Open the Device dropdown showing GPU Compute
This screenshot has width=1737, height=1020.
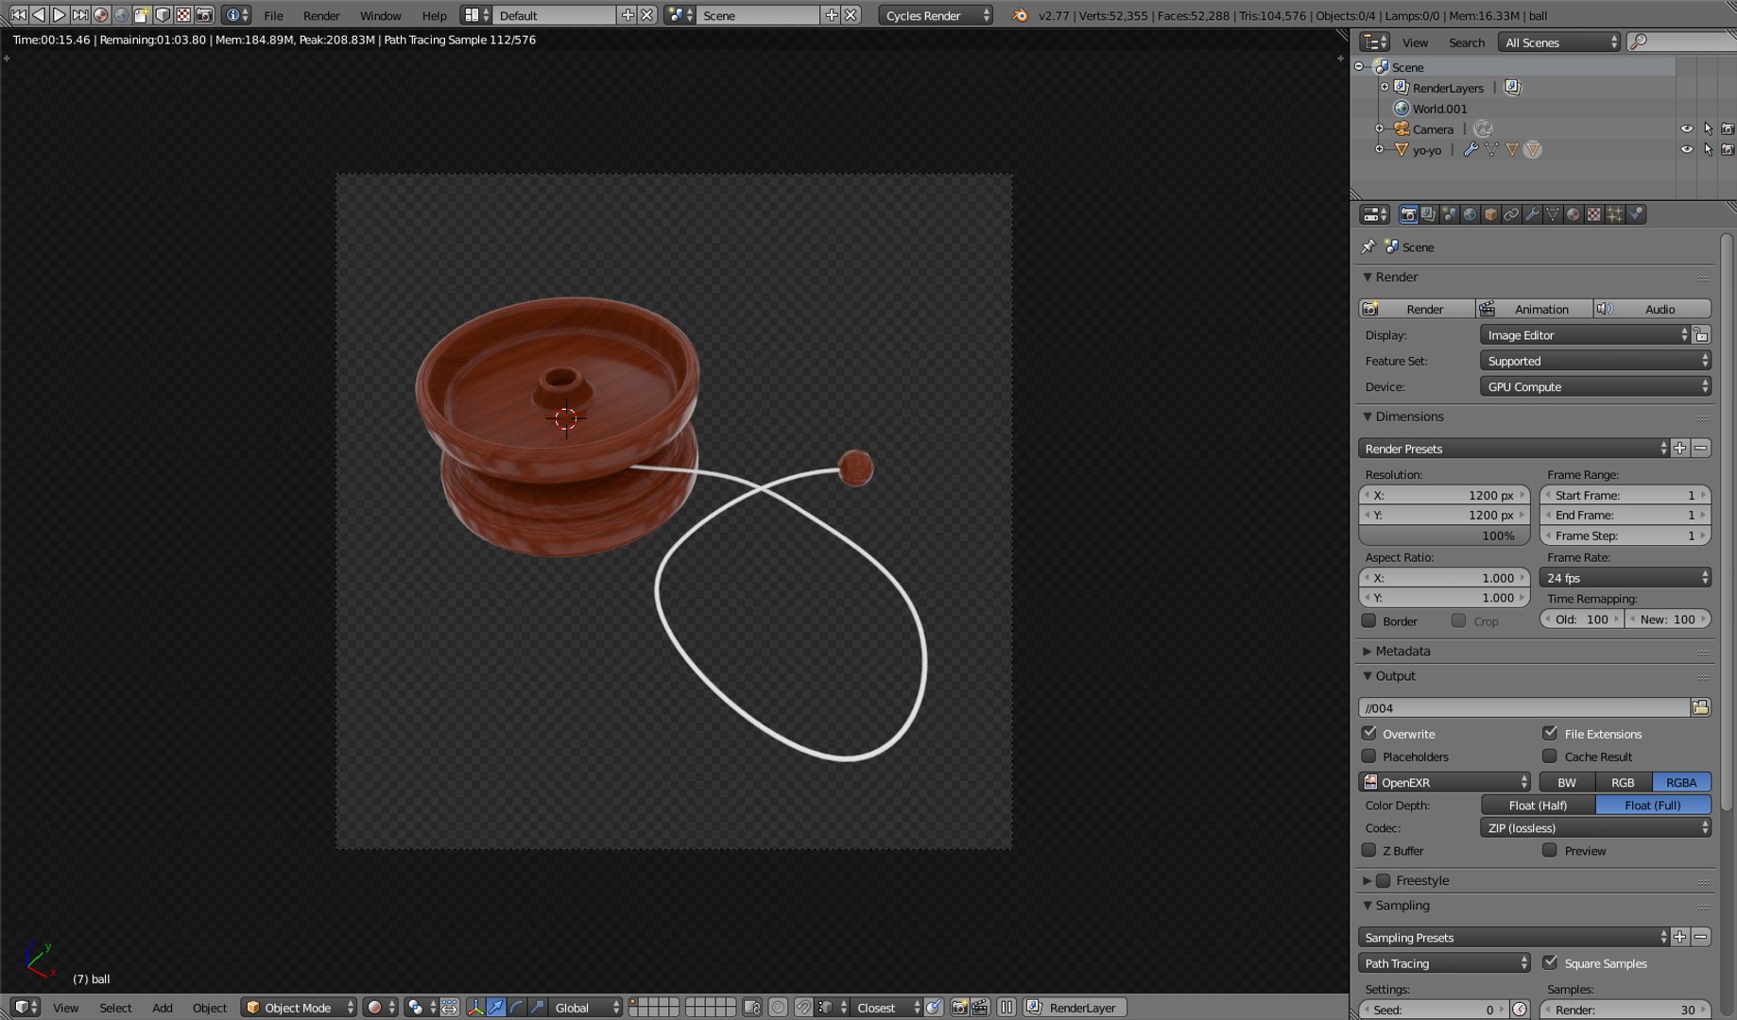(1595, 386)
